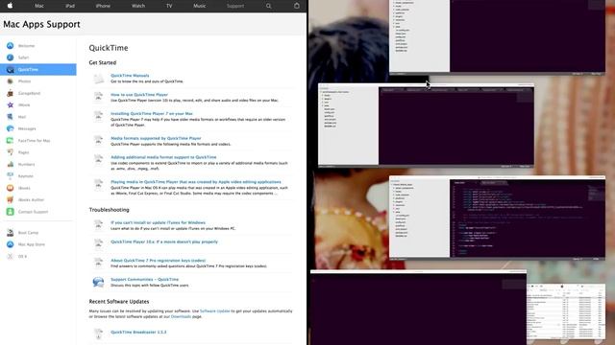Open the iPad navigation item
This screenshot has width=615, height=345.
pyautogui.click(x=70, y=6)
